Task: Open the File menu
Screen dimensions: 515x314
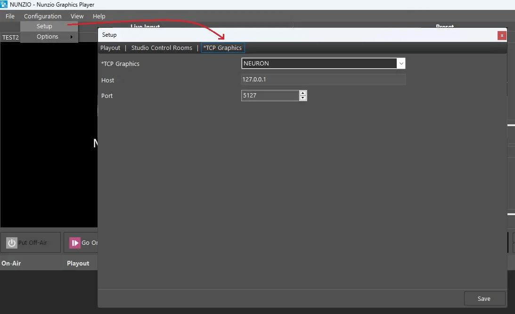Action: pyautogui.click(x=10, y=16)
